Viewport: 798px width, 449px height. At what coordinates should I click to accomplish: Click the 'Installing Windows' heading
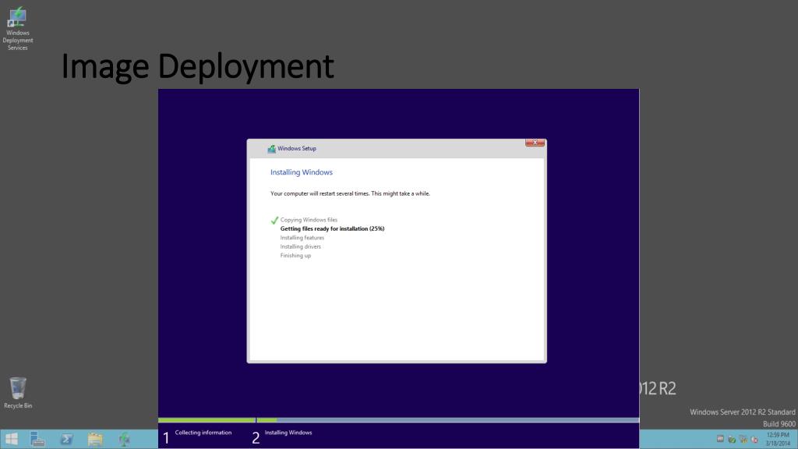tap(302, 172)
